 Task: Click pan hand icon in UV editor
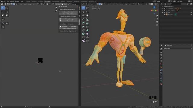[x=56, y=11]
